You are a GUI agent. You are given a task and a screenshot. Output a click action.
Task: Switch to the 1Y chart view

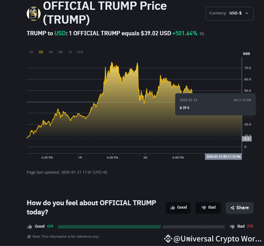pos(70,52)
